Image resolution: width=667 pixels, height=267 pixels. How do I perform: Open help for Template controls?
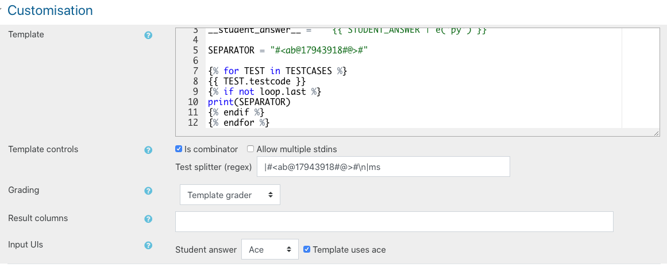(148, 150)
